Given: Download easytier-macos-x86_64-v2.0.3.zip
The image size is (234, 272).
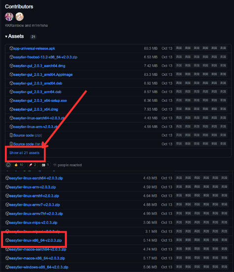Looking at the screenshot, I should tap(37, 258).
